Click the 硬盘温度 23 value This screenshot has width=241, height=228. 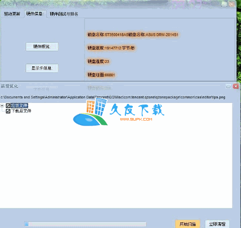(x=98, y=61)
